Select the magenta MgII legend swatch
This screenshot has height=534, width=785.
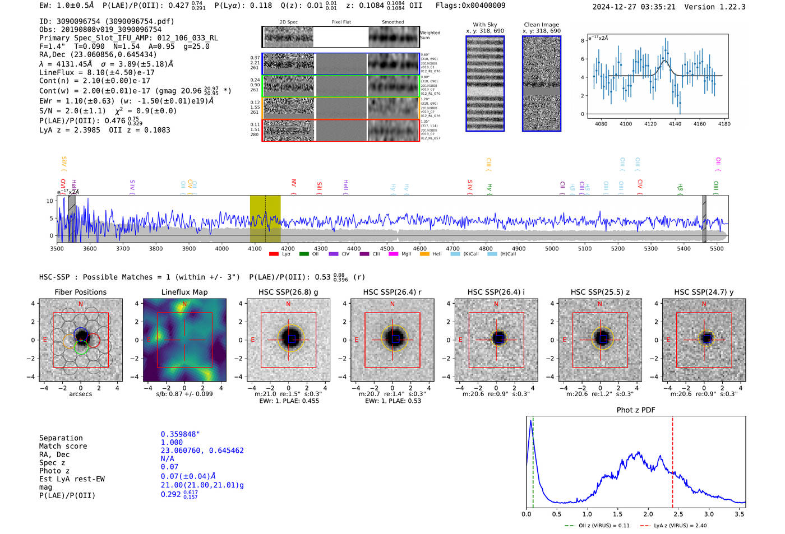click(394, 254)
